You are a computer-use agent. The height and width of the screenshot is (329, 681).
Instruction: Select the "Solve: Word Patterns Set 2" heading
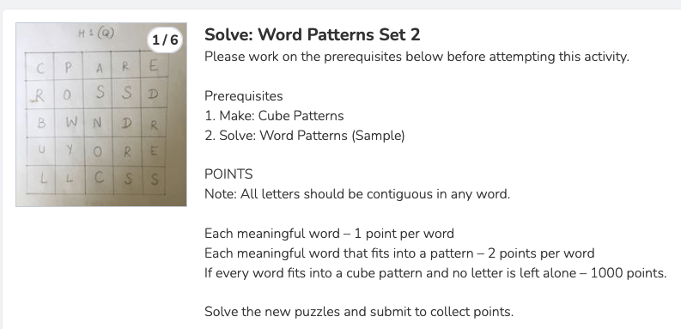[x=313, y=34]
